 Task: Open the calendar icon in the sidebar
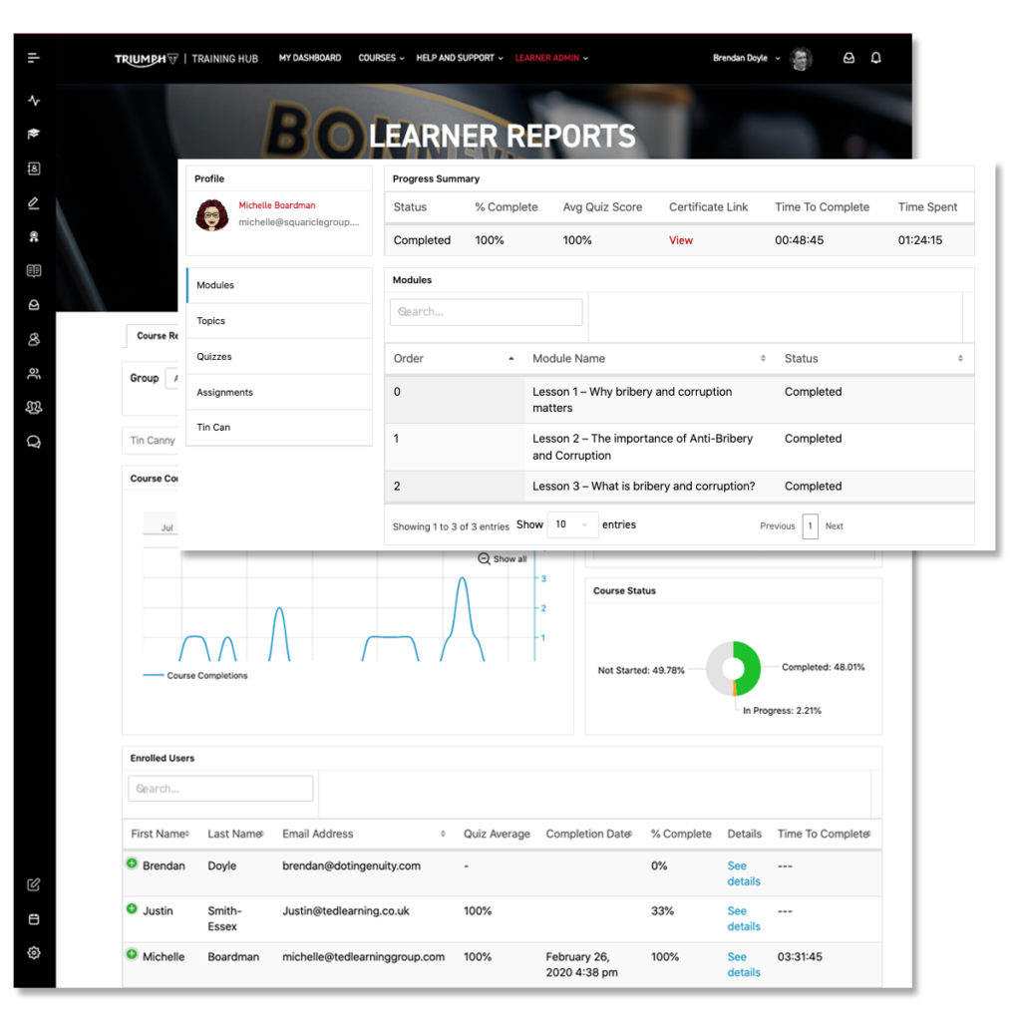(x=34, y=919)
